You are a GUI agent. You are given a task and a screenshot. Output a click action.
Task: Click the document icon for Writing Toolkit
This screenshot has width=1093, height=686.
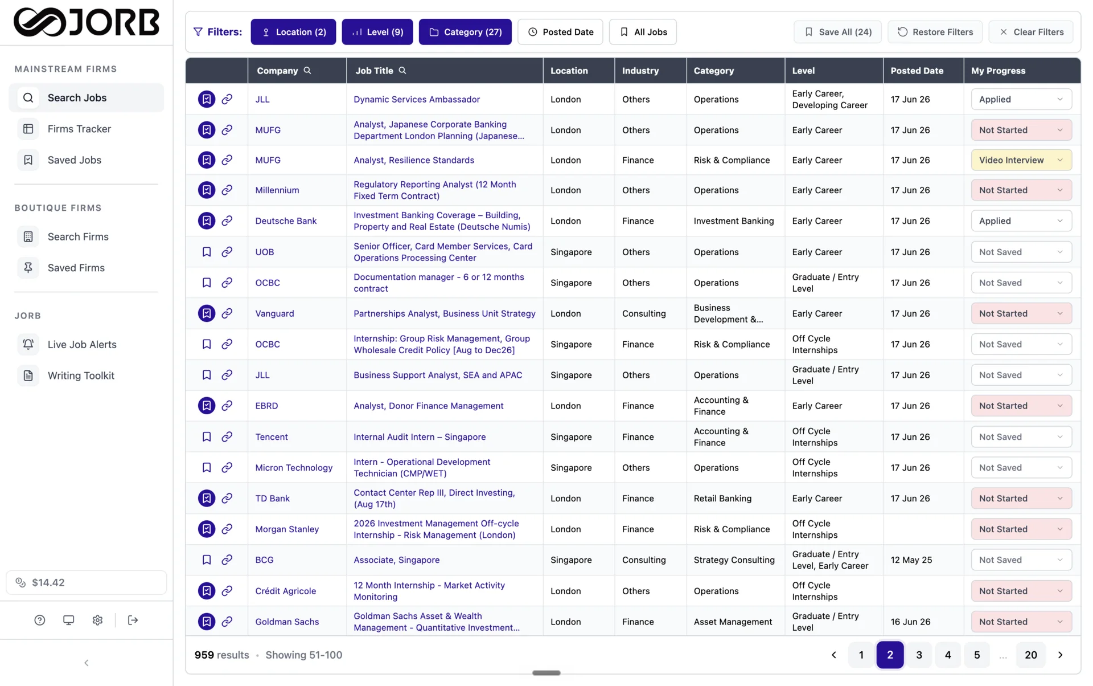[x=28, y=375]
